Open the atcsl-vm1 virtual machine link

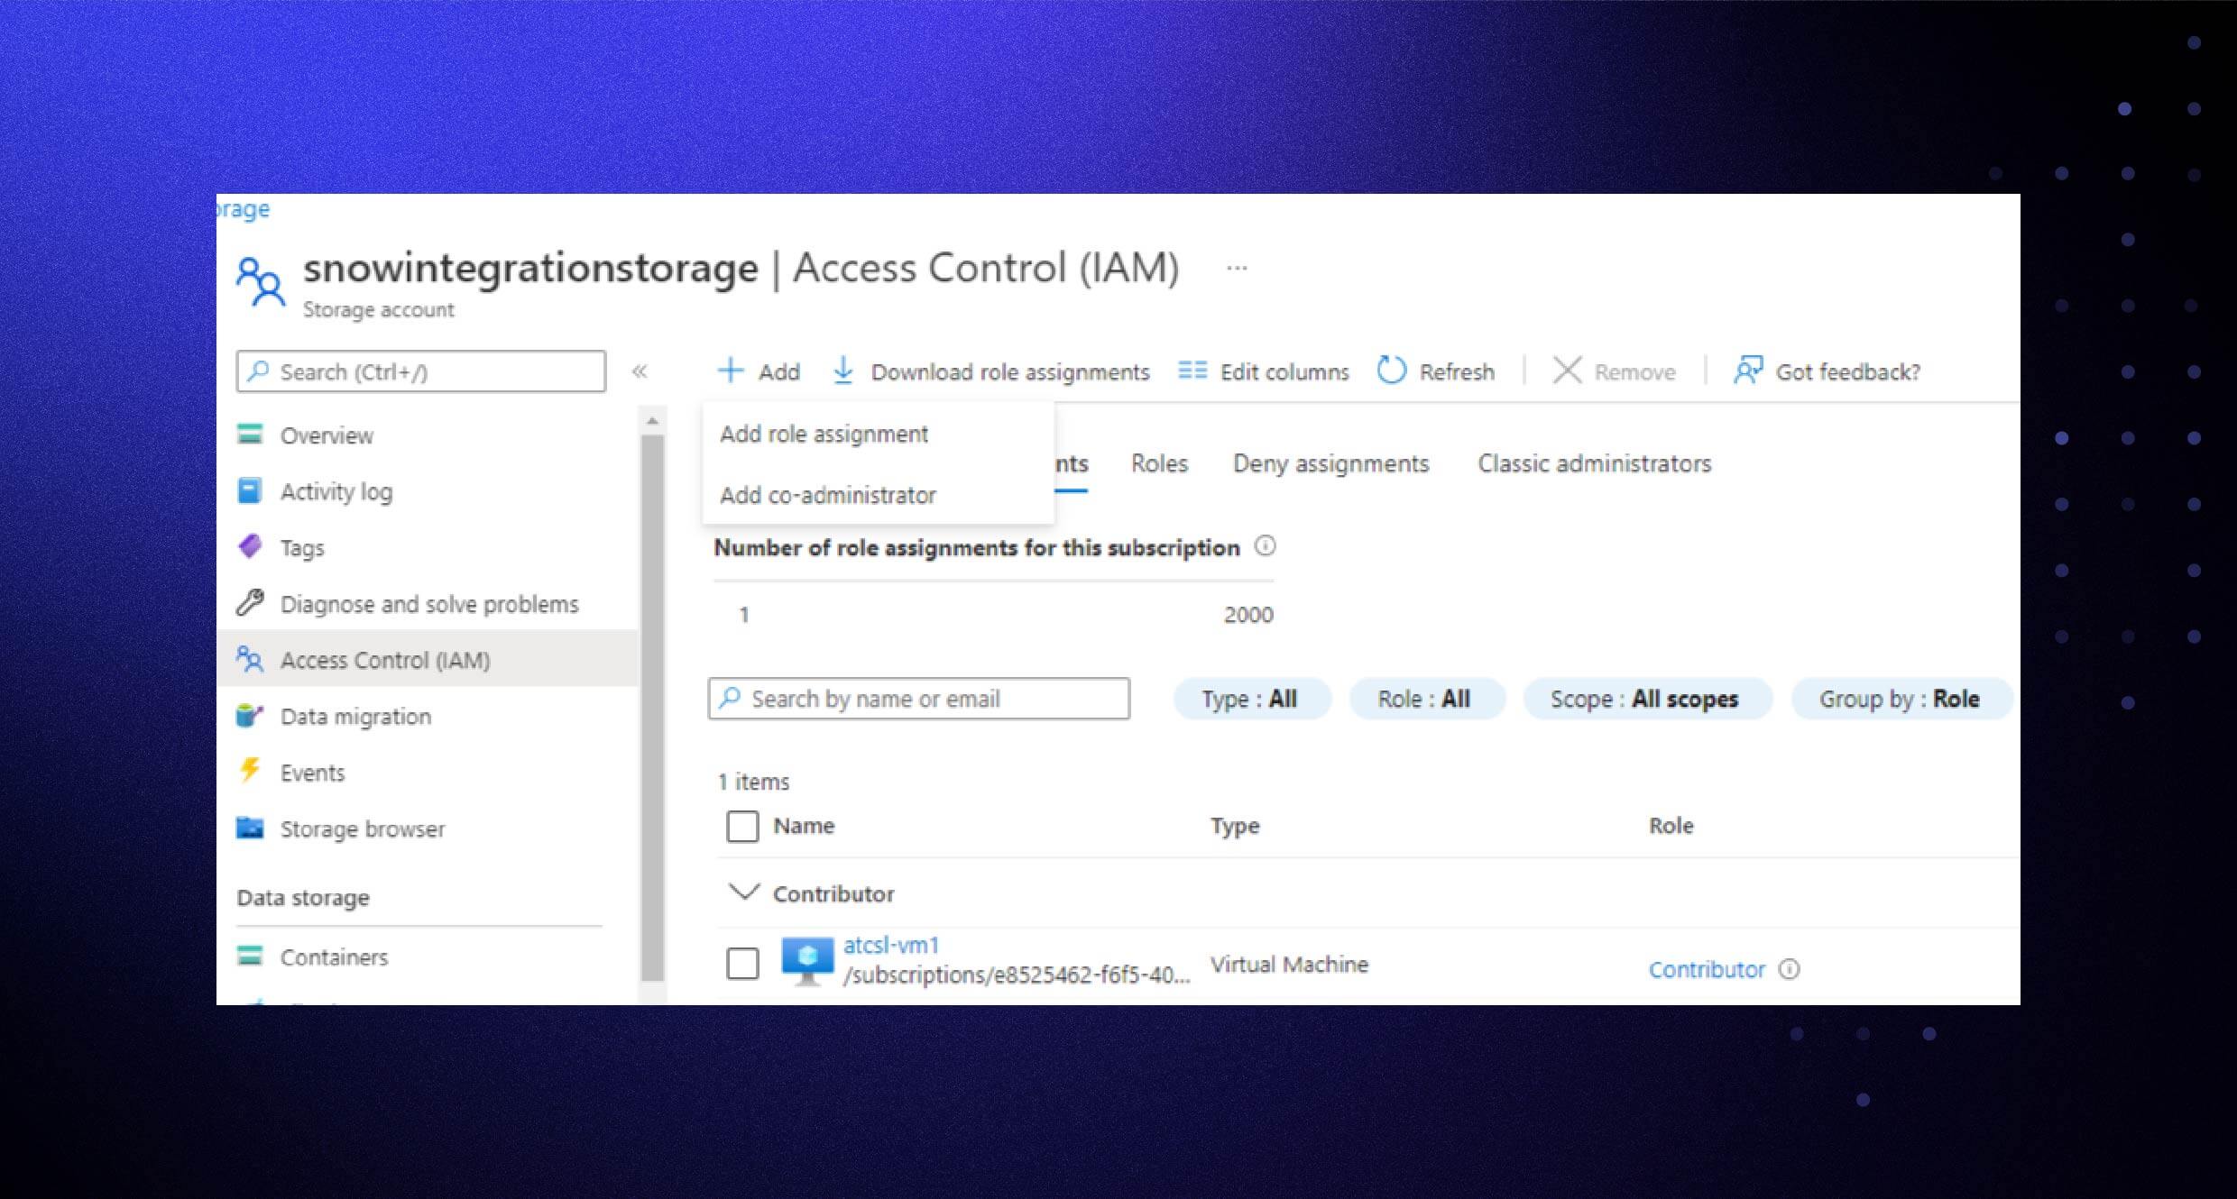click(x=892, y=946)
